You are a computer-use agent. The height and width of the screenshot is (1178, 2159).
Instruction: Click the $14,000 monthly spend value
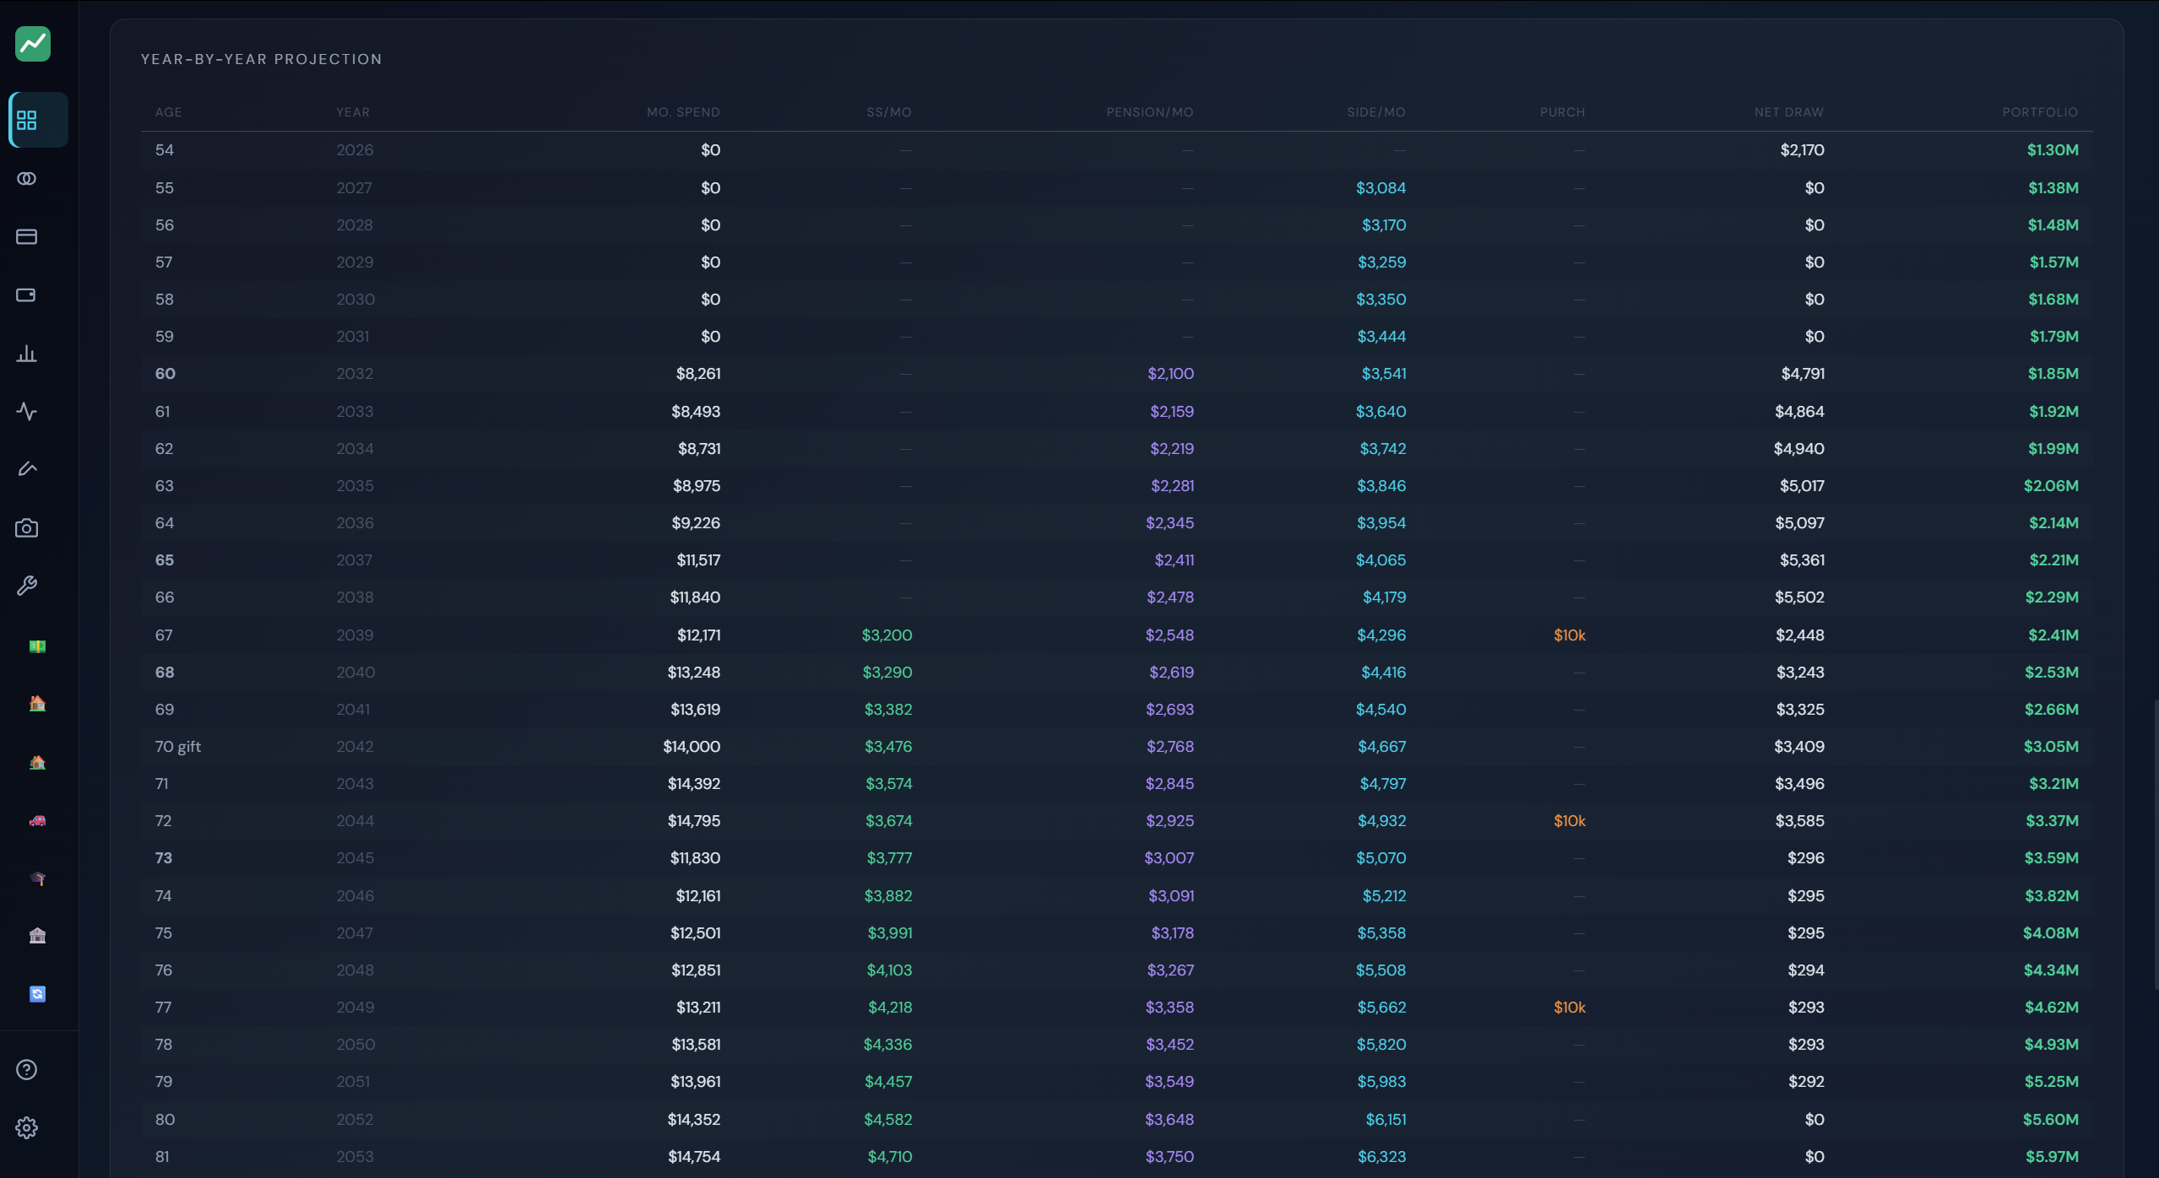click(692, 747)
